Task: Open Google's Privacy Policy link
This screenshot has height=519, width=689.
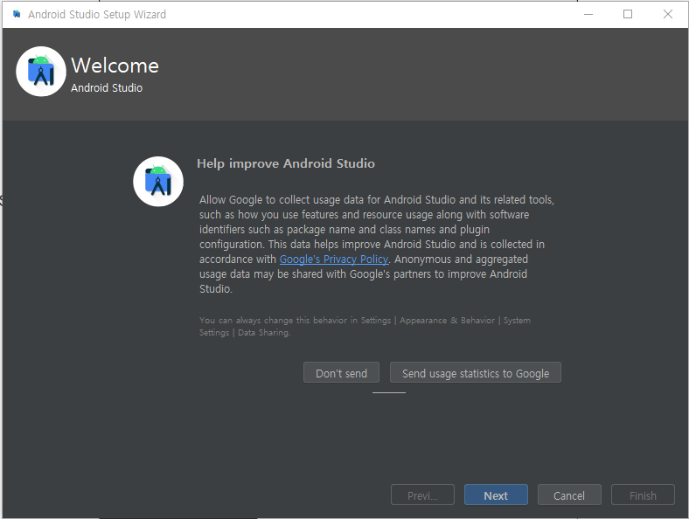Action: coord(334,259)
